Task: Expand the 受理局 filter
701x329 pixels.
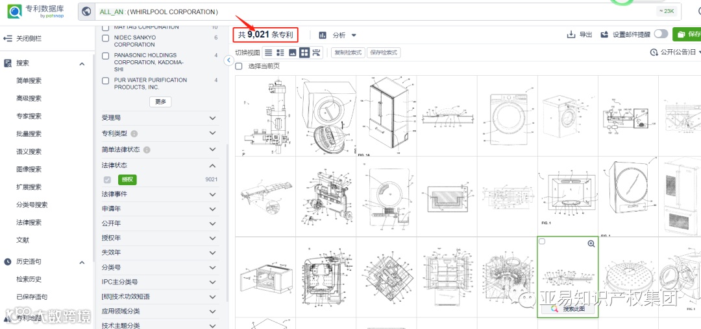Action: pyautogui.click(x=213, y=118)
